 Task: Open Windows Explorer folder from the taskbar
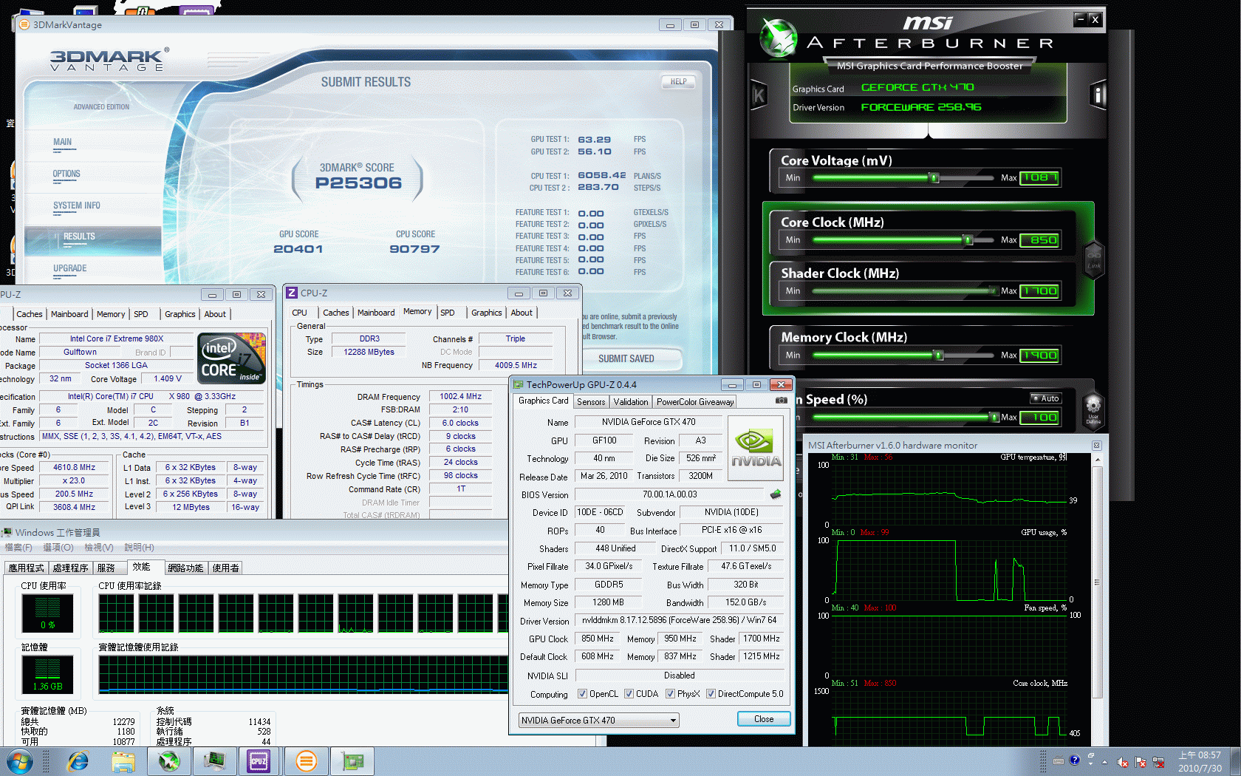click(123, 761)
